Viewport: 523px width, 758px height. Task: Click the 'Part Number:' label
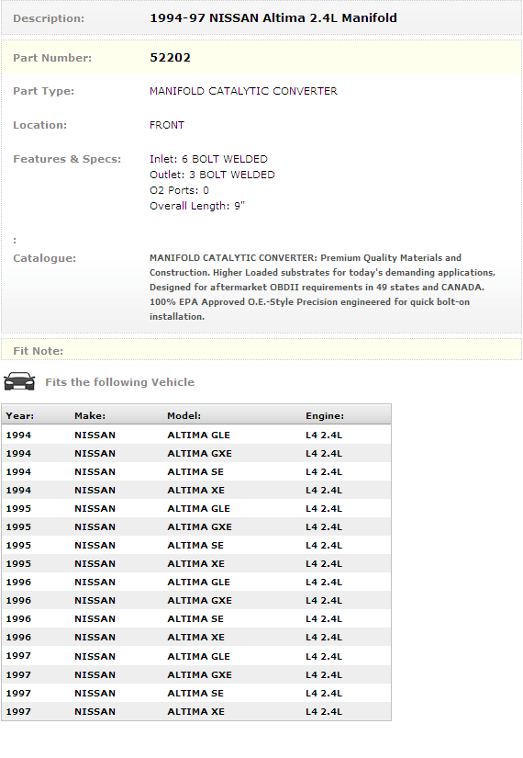pyautogui.click(x=52, y=58)
